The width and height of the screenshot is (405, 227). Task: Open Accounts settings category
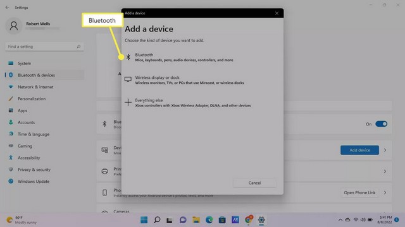[x=44, y=122]
